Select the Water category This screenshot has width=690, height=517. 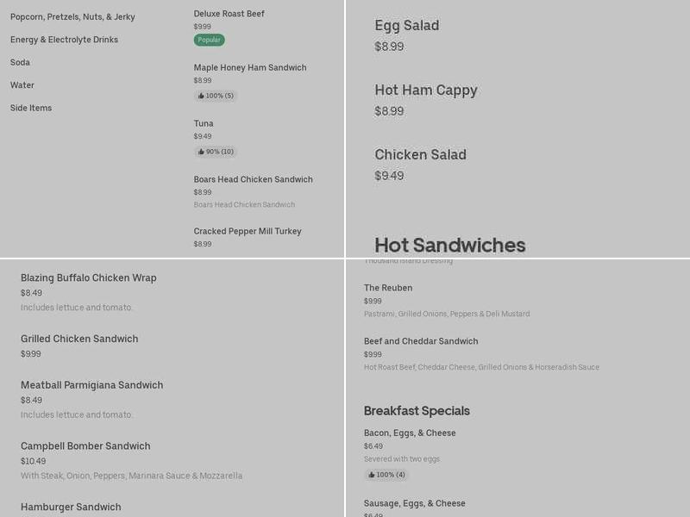[22, 85]
